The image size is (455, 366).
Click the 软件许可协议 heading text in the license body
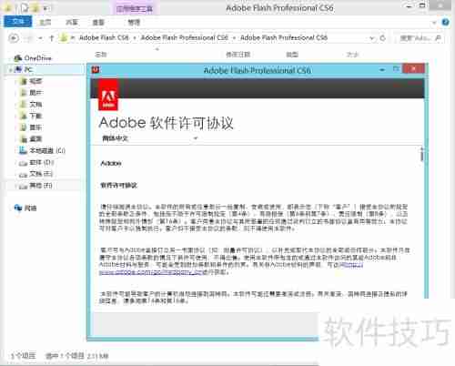point(118,185)
